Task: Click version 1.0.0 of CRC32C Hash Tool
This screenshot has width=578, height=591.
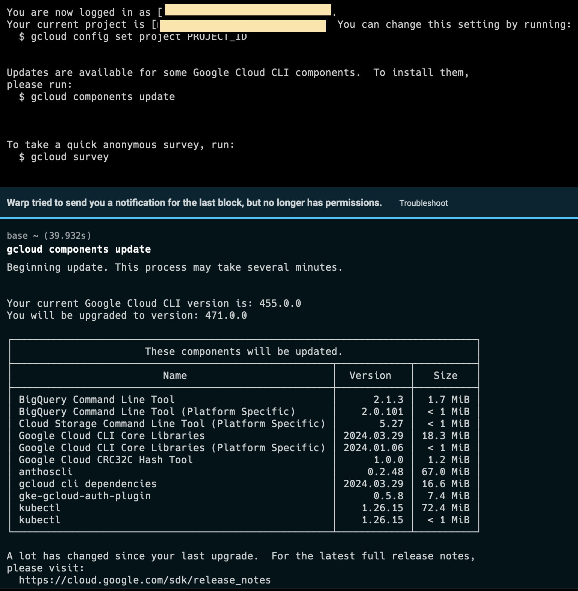Action: [x=388, y=460]
